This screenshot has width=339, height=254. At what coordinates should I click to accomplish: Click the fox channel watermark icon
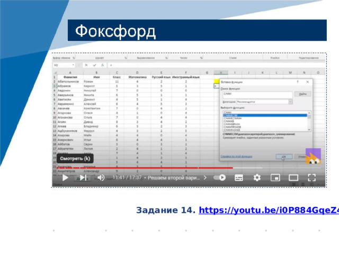pos(313,156)
